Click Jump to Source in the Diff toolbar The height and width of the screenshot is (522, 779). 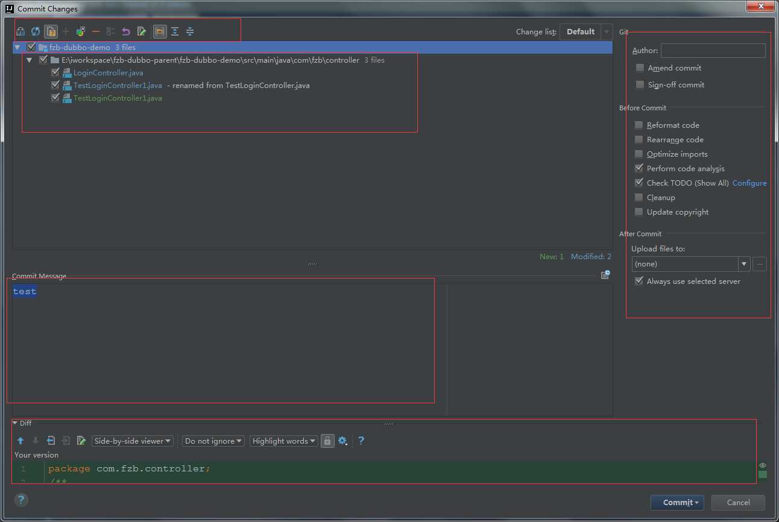pyautogui.click(x=81, y=441)
